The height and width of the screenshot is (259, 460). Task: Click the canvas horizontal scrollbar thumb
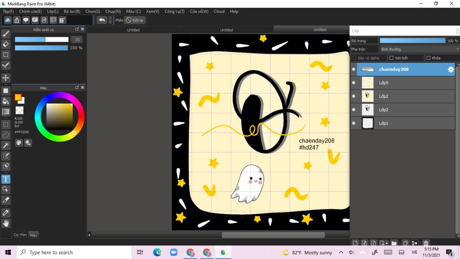pyautogui.click(x=274, y=235)
